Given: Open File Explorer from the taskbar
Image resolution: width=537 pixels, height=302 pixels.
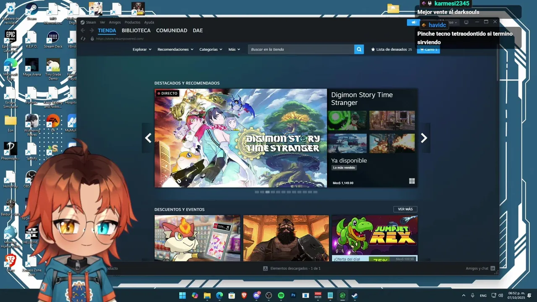Looking at the screenshot, I should tap(207, 295).
